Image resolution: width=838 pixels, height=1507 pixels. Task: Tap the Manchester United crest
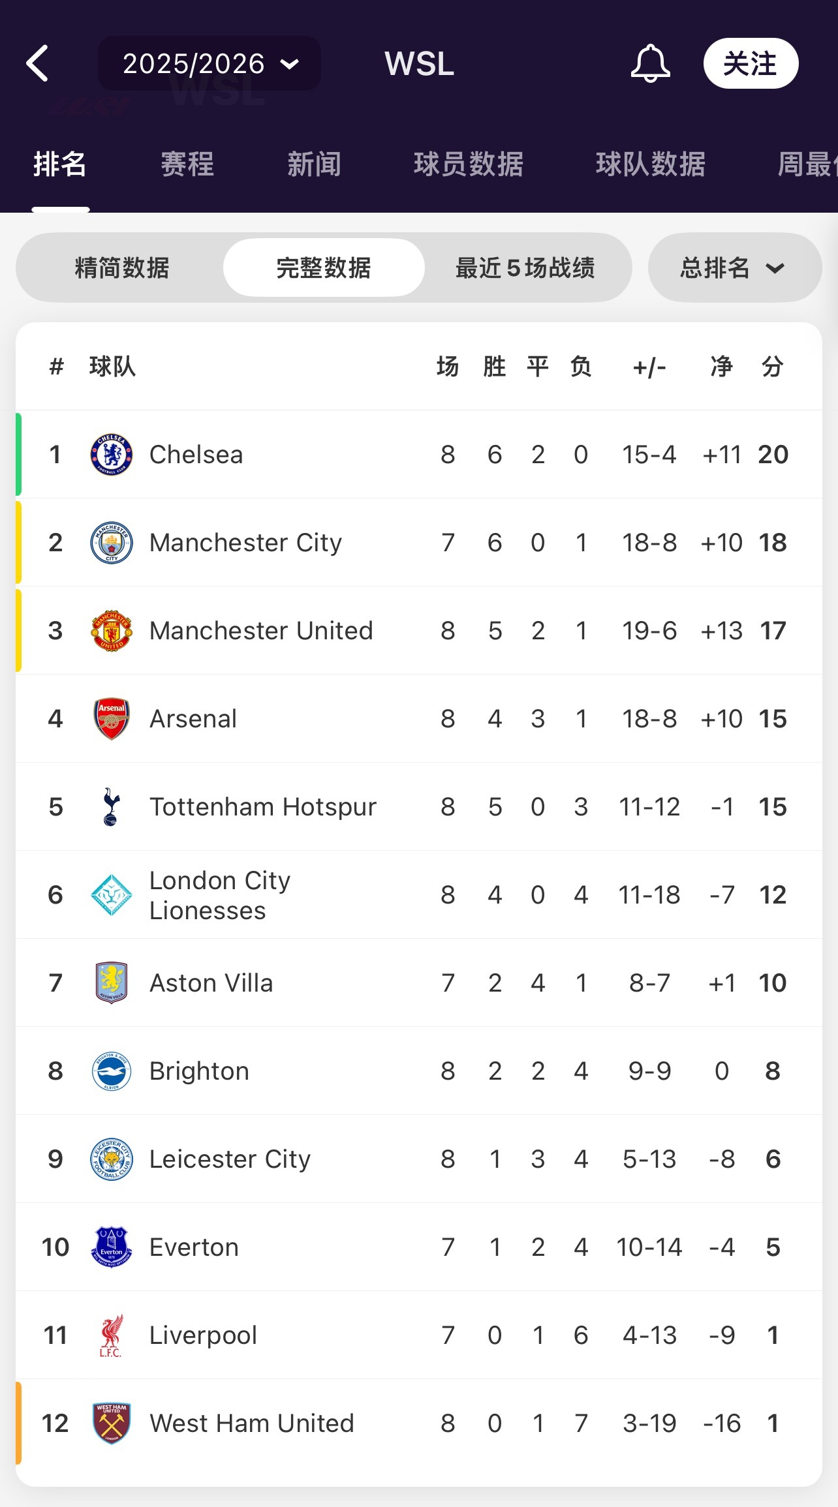click(112, 631)
